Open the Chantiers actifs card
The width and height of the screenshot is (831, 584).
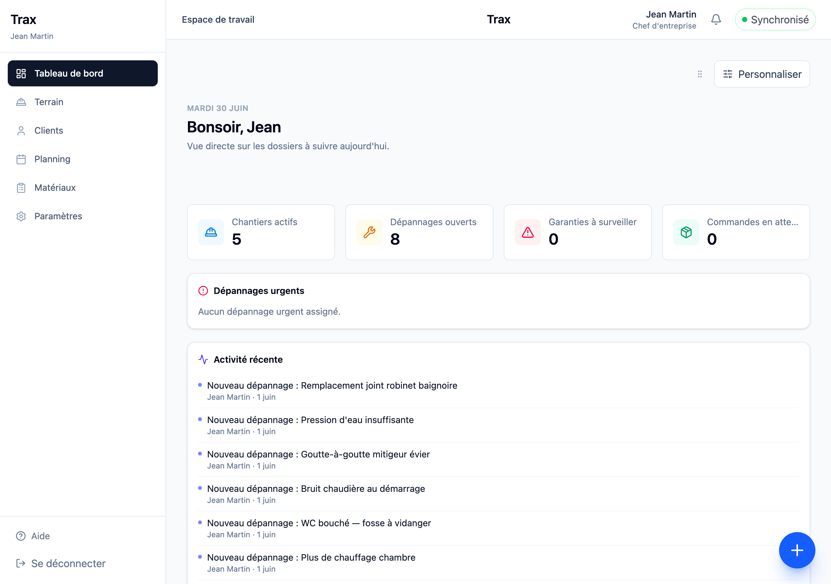point(261,232)
